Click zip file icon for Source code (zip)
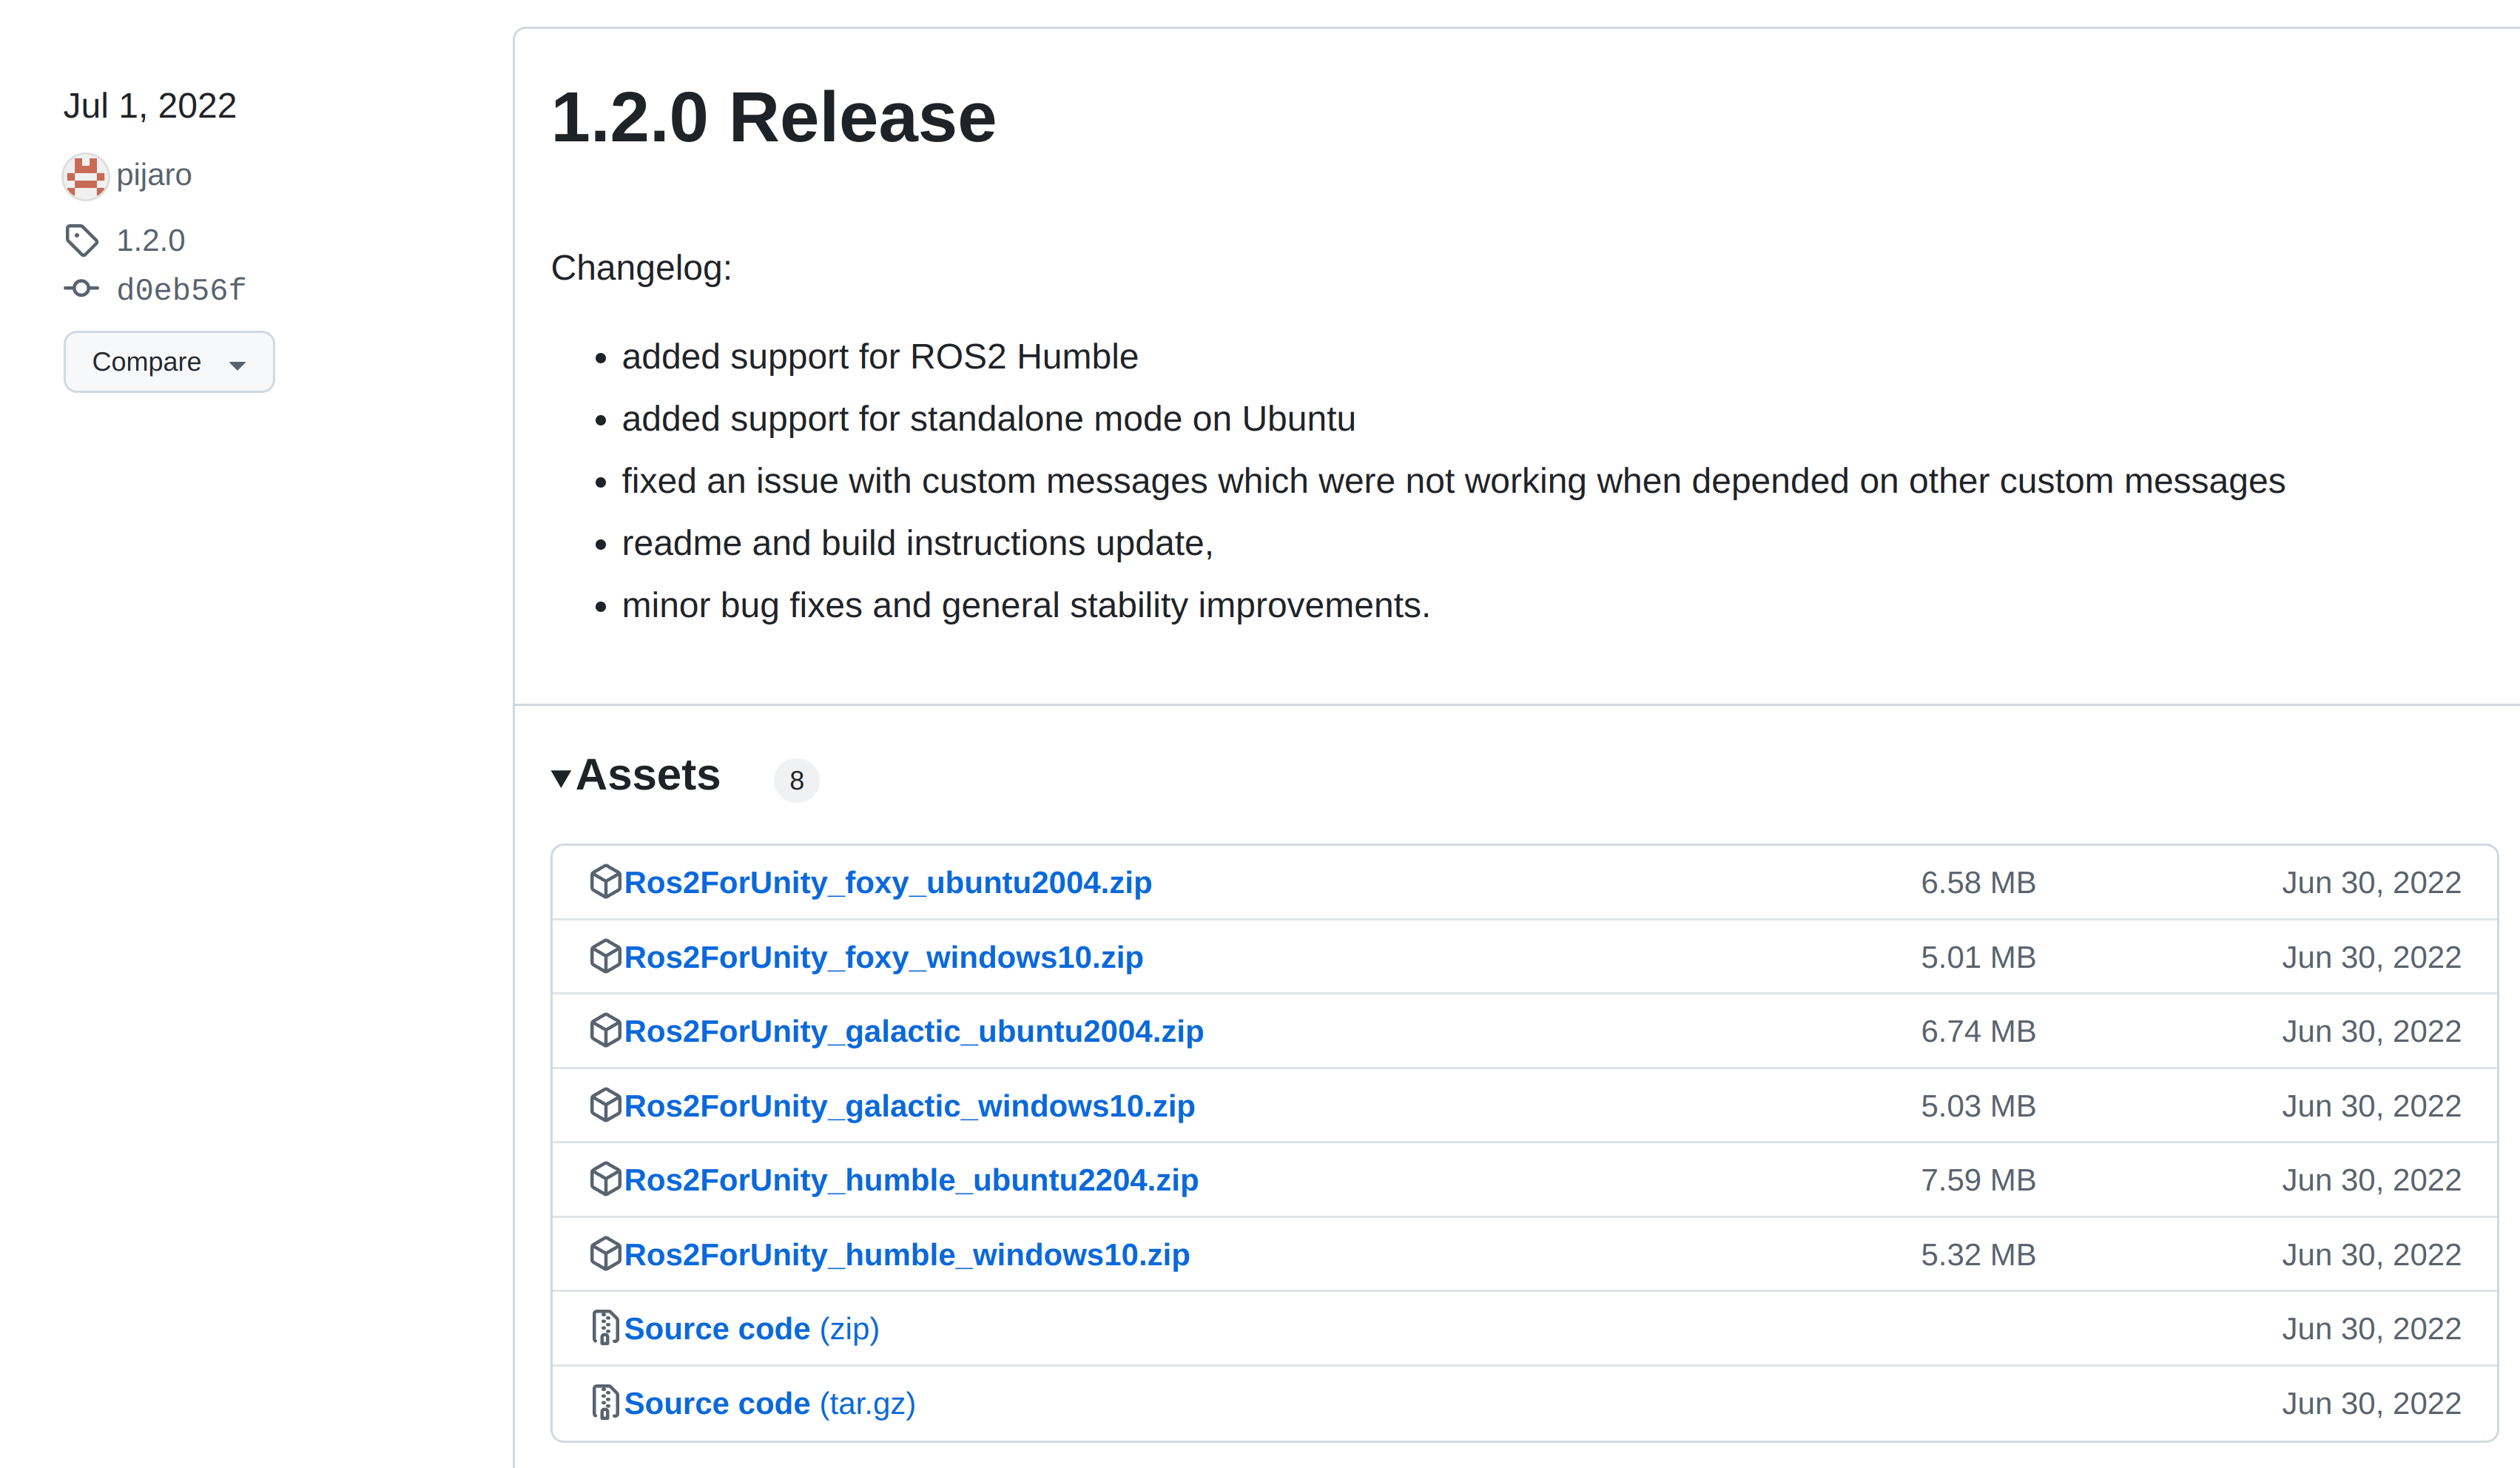This screenshot has width=2520, height=1468. [x=604, y=1328]
